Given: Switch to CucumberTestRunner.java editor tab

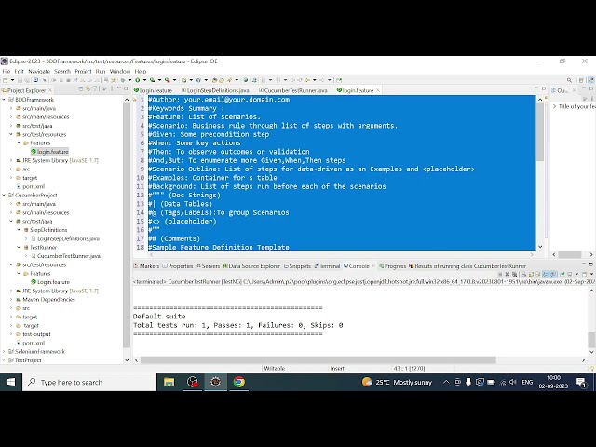Looking at the screenshot, I should pyautogui.click(x=293, y=90).
